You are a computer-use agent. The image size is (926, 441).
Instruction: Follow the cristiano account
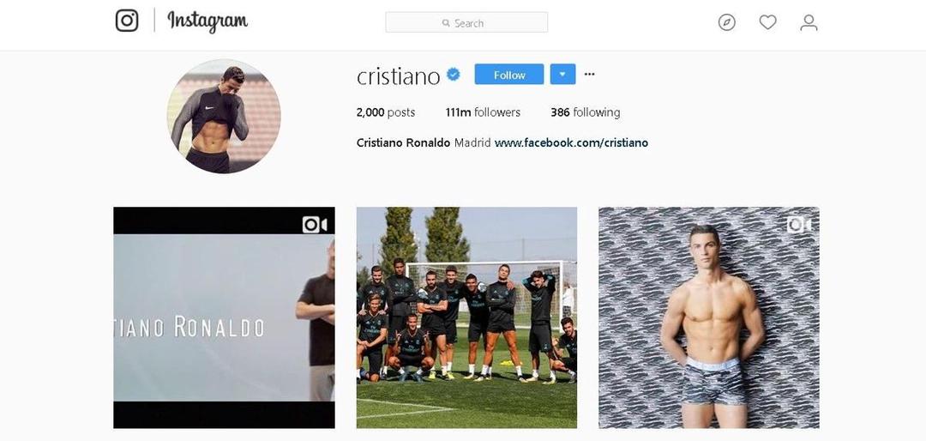click(509, 75)
